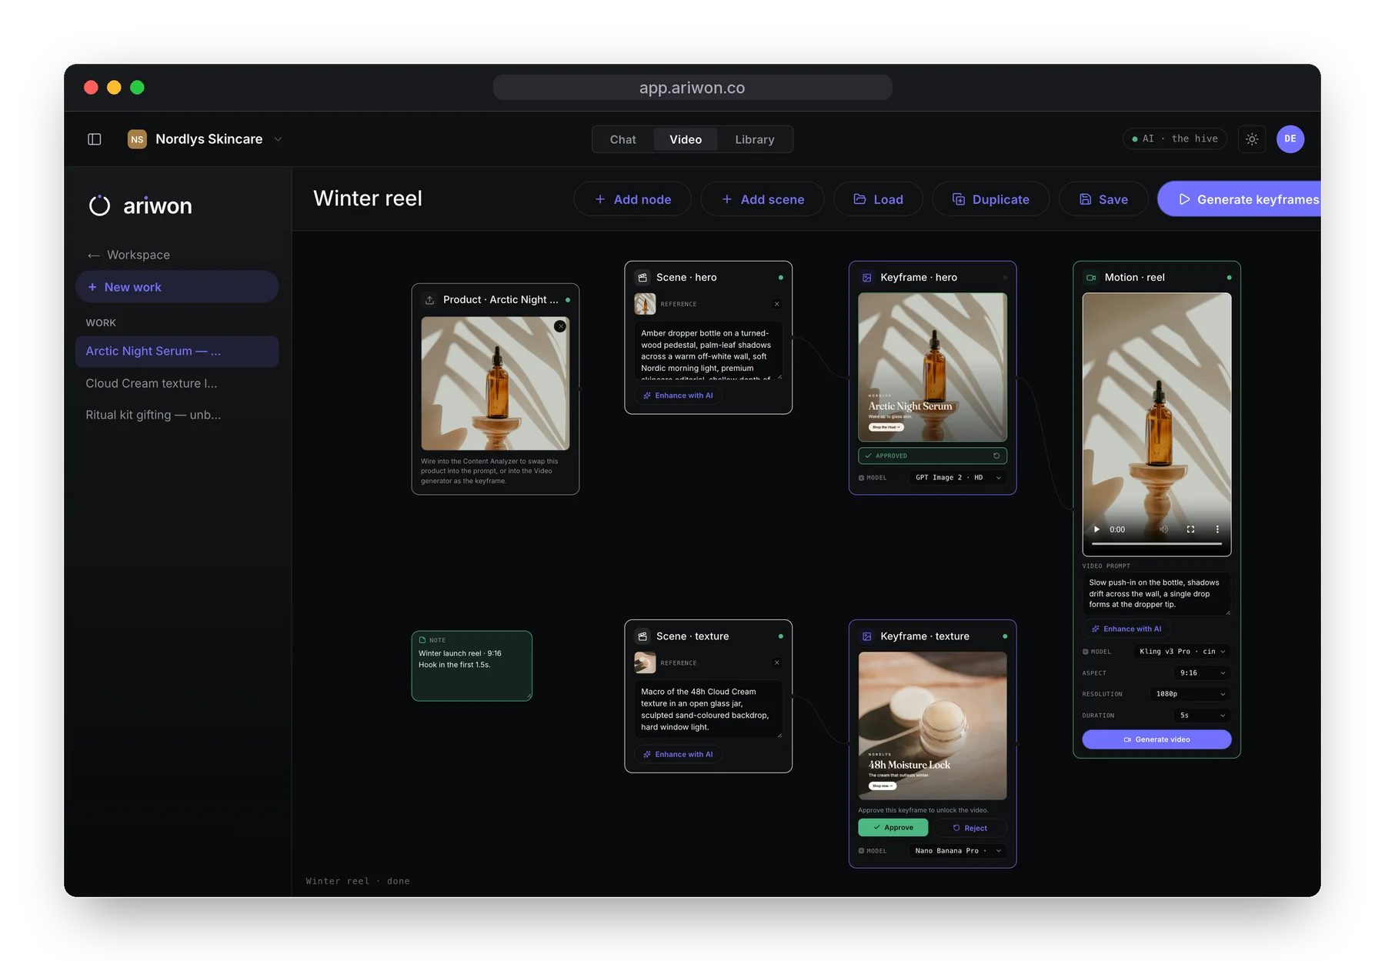Mute the Motion reel video
Viewport: 1385px width, 961px height.
pyautogui.click(x=1164, y=529)
